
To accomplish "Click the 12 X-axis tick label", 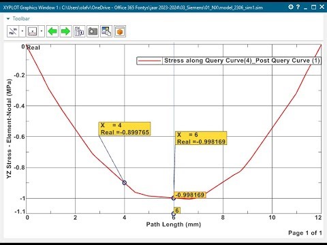I will pos(318,218).
